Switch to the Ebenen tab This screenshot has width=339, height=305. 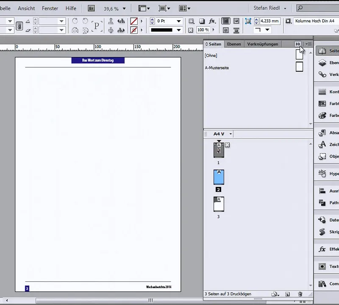(234, 44)
